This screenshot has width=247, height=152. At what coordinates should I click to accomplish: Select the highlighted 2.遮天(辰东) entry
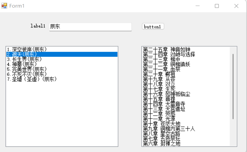click(22, 55)
